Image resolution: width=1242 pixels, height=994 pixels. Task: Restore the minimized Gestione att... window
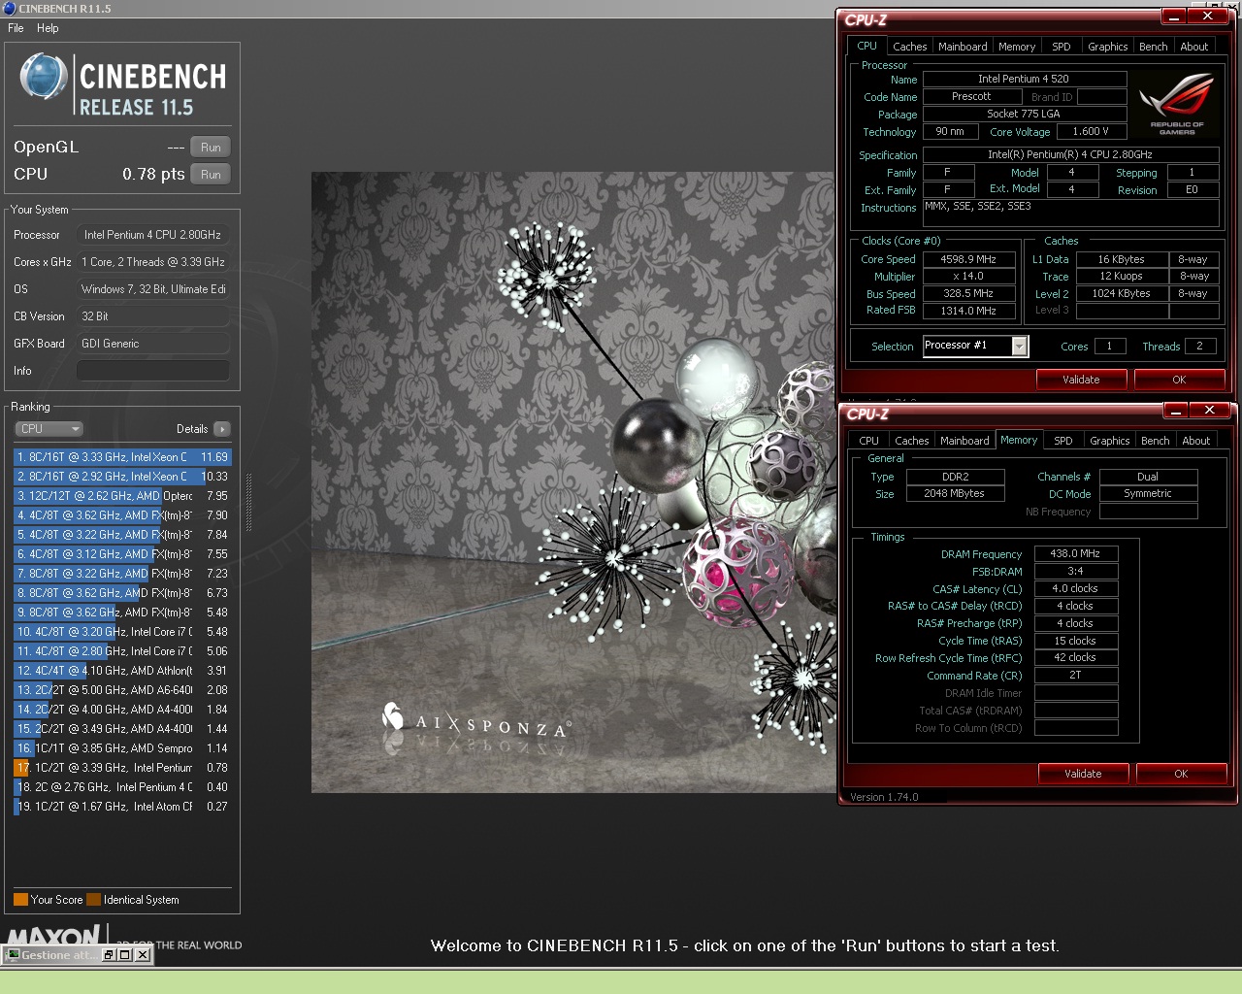click(x=109, y=955)
